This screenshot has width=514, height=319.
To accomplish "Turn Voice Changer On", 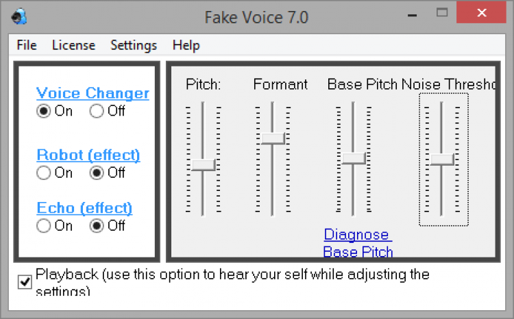I will [44, 111].
